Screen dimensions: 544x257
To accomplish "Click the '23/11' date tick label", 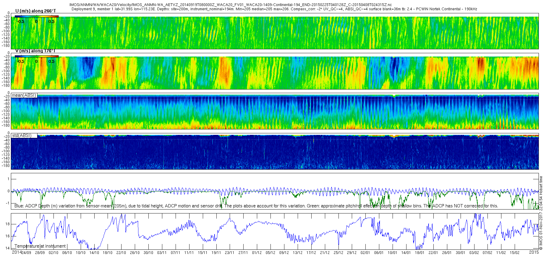I will click(230, 253).
